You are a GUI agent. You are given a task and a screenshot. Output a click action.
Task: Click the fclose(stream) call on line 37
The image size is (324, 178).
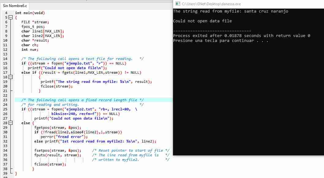tap(50, 164)
